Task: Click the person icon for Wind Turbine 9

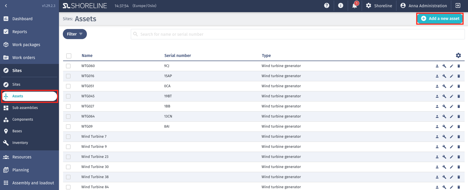Action: click(437, 147)
